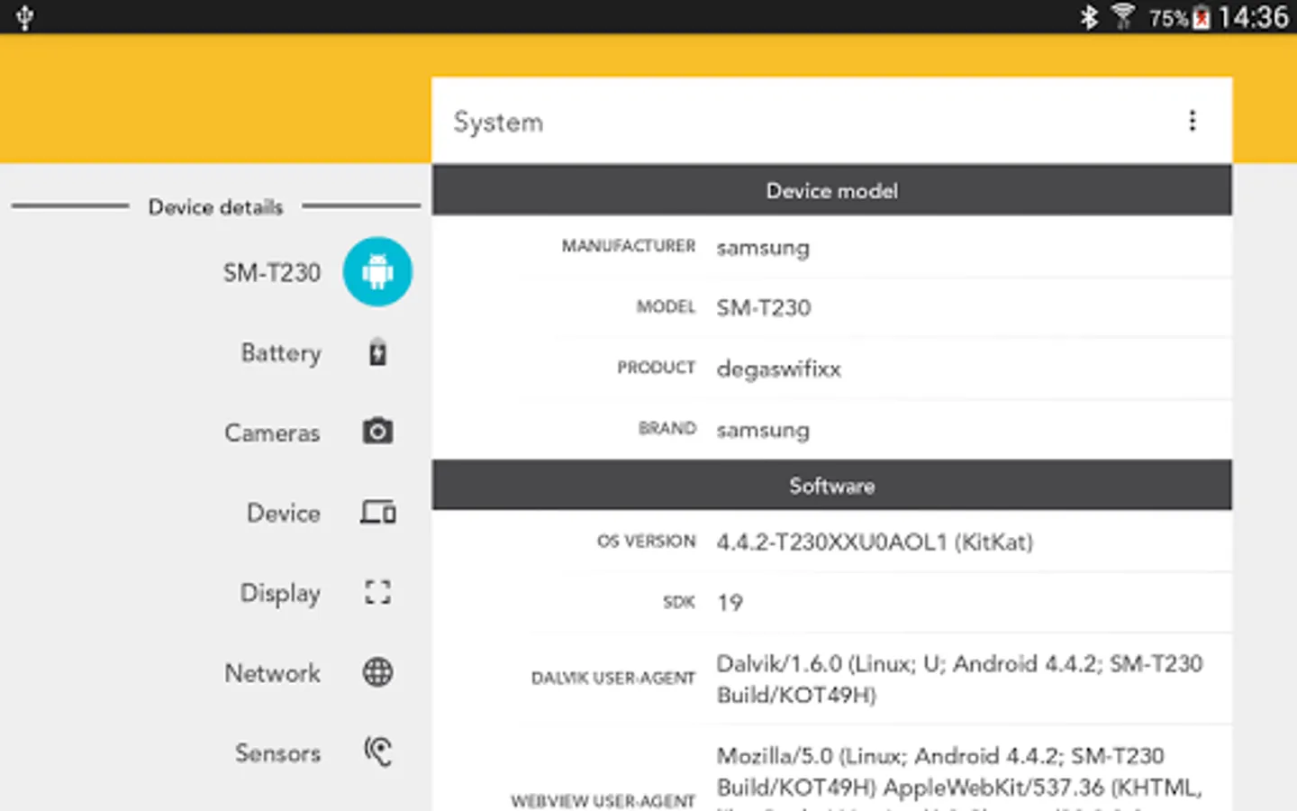
Task: Click the Device details heading
Action: click(216, 207)
